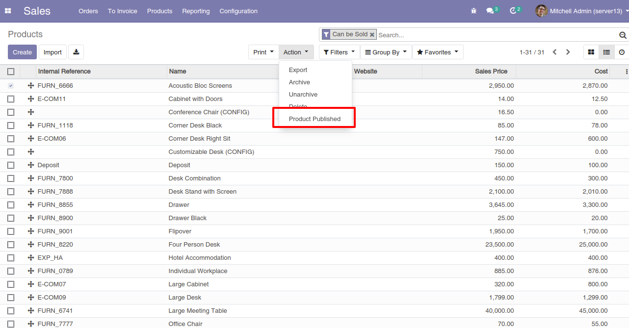The height and width of the screenshot is (328, 629).
Task: Click the search magnifier icon
Action: pos(623,35)
